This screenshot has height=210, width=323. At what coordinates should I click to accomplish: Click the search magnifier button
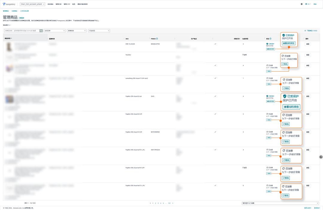click(x=41, y=31)
